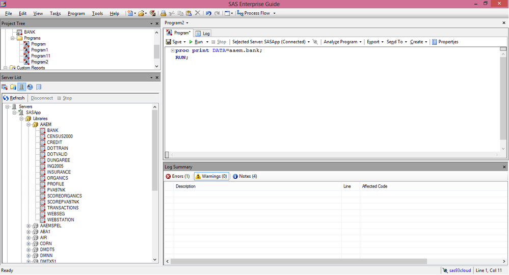Switch to the Log tab
Image resolution: width=509 pixels, height=275 pixels.
click(x=203, y=34)
